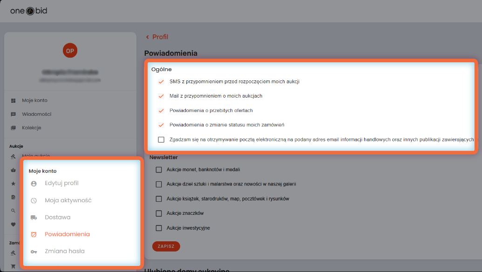Click the clock icon beside Moja aktywność
Image resolution: width=482 pixels, height=272 pixels.
pos(34,200)
